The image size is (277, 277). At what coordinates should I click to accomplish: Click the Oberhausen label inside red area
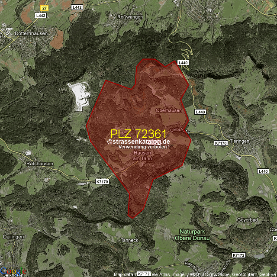coord(168,111)
